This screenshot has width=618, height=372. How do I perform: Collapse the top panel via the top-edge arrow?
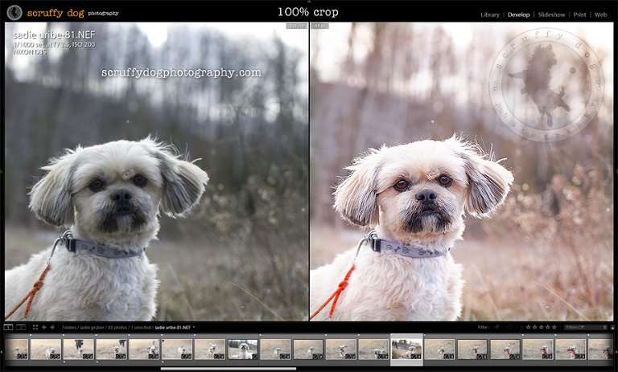pyautogui.click(x=309, y=2)
